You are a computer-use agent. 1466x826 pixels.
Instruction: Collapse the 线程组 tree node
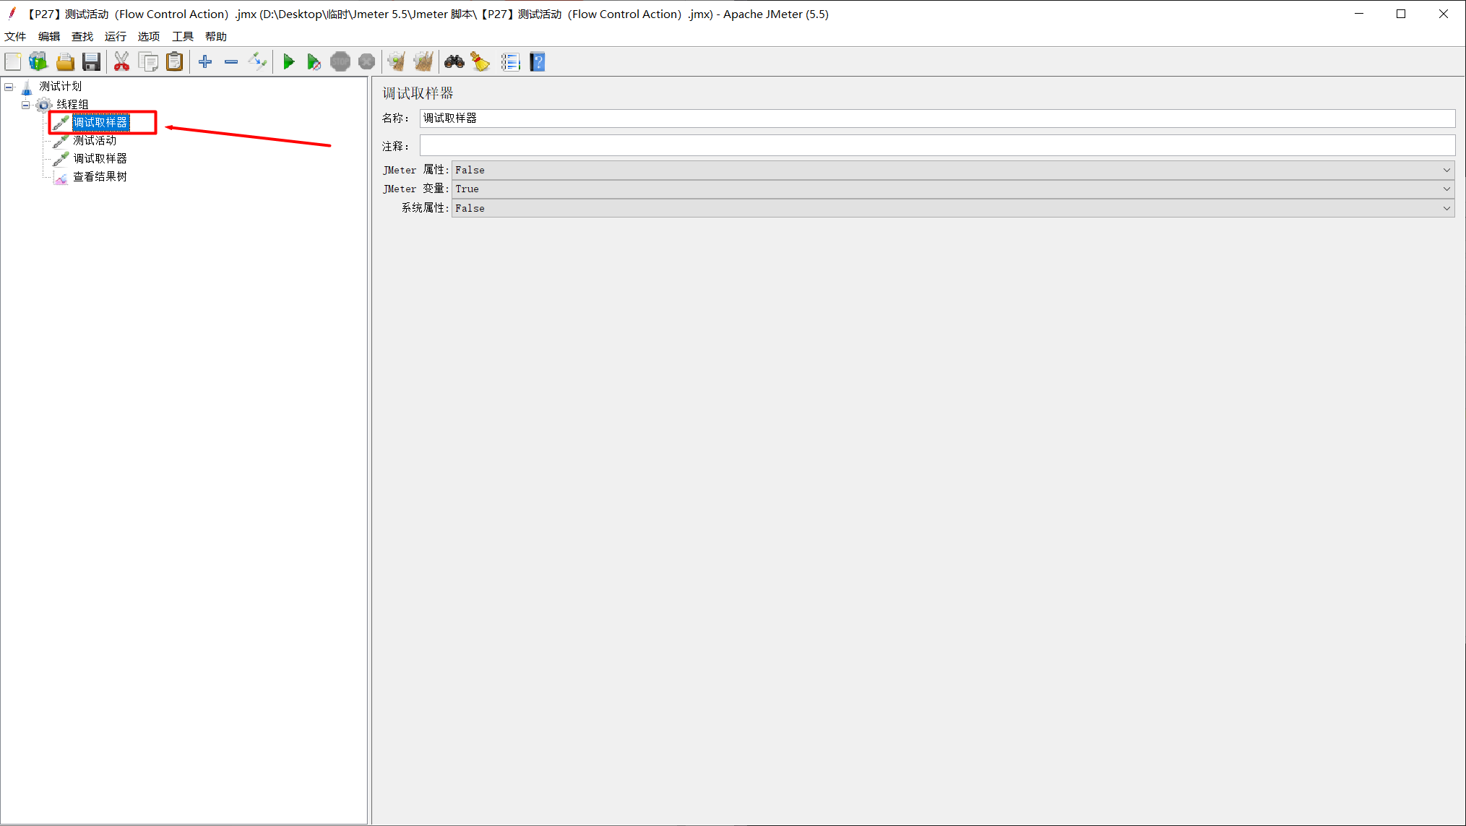point(25,104)
